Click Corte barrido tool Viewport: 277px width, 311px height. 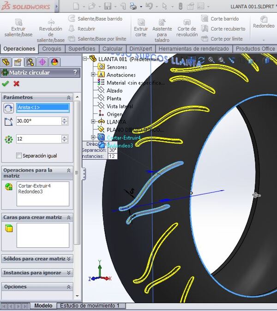click(x=220, y=18)
